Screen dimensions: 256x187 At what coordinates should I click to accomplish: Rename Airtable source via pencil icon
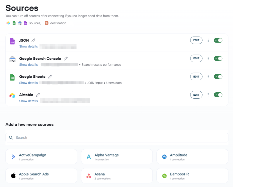click(x=38, y=95)
